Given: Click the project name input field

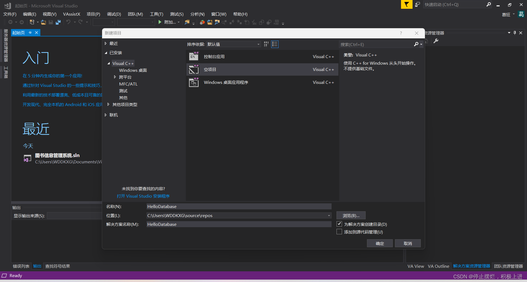Looking at the screenshot, I should (239, 207).
